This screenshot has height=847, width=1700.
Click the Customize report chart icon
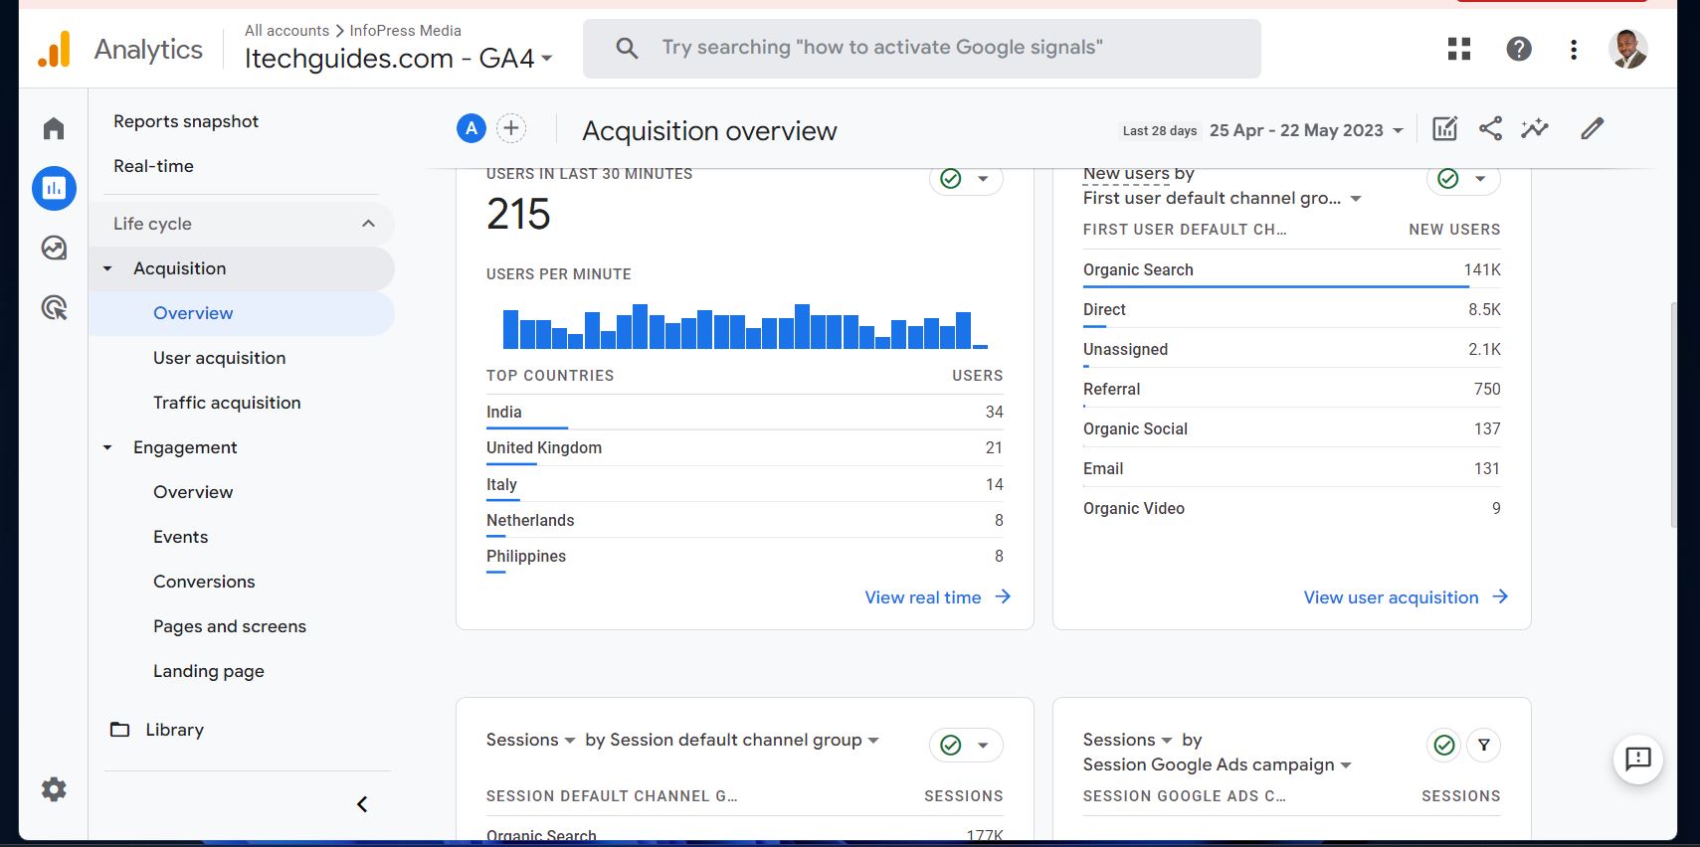pos(1444,128)
